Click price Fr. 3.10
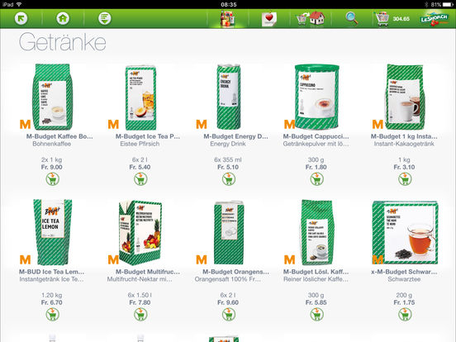Screen dimensions: 456x342 point(404,167)
